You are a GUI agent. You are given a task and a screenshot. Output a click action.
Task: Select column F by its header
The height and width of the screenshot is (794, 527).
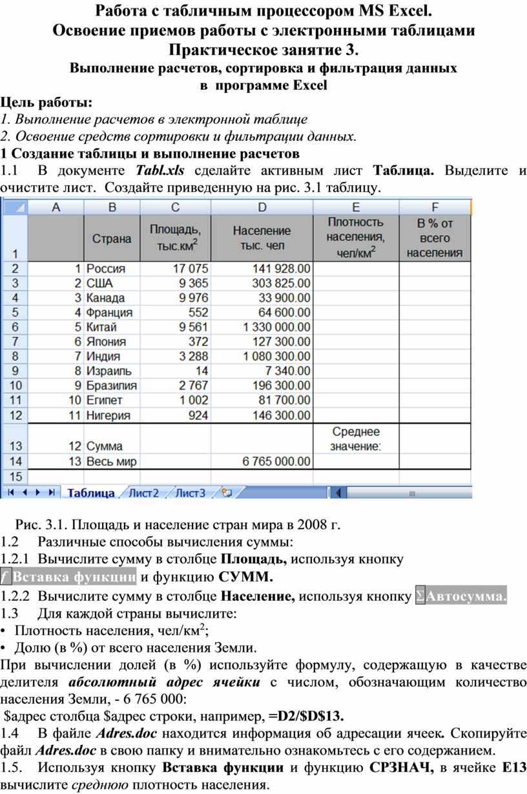(x=435, y=207)
